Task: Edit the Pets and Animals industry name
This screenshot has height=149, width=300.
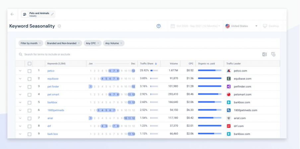Action: pos(52,14)
